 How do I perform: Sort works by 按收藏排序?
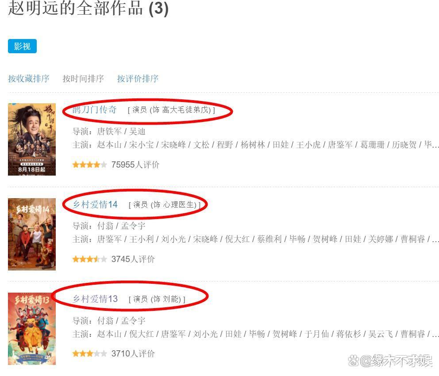click(29, 78)
